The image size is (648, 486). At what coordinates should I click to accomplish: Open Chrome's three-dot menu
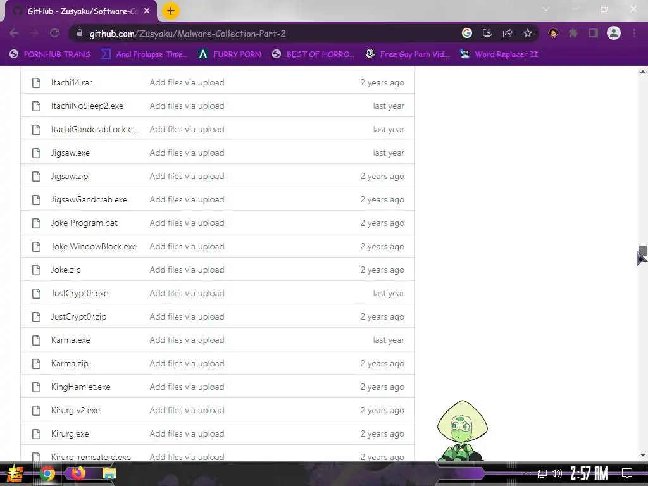(634, 34)
